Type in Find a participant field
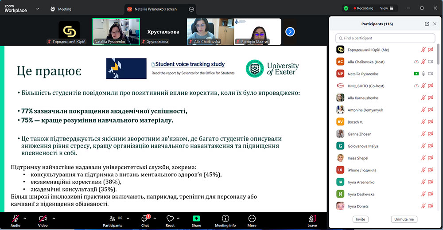This screenshot has width=443, height=230. 385,38
